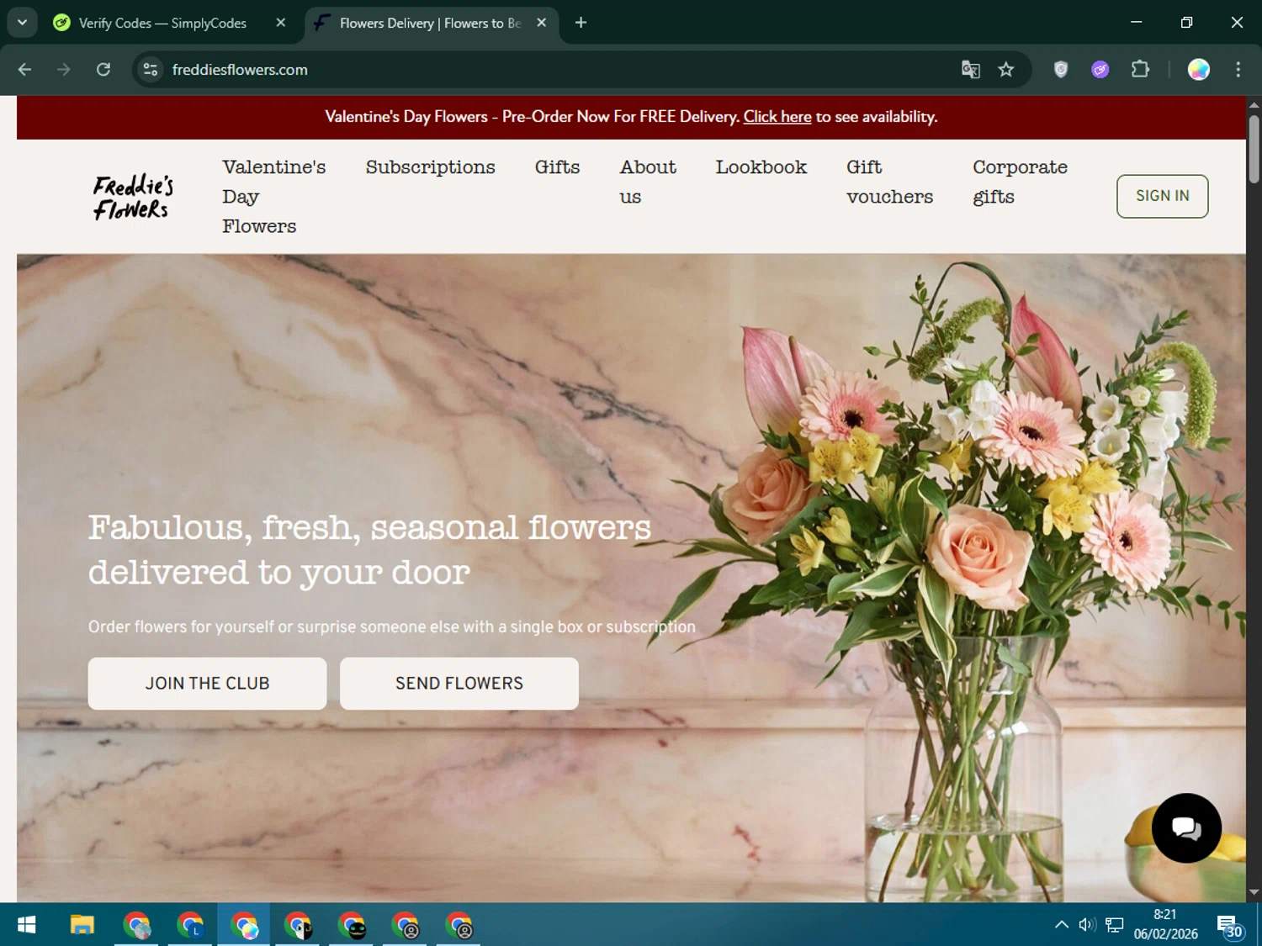The image size is (1262, 946).
Task: Open the Extensions puzzle icon
Action: pos(1140,70)
